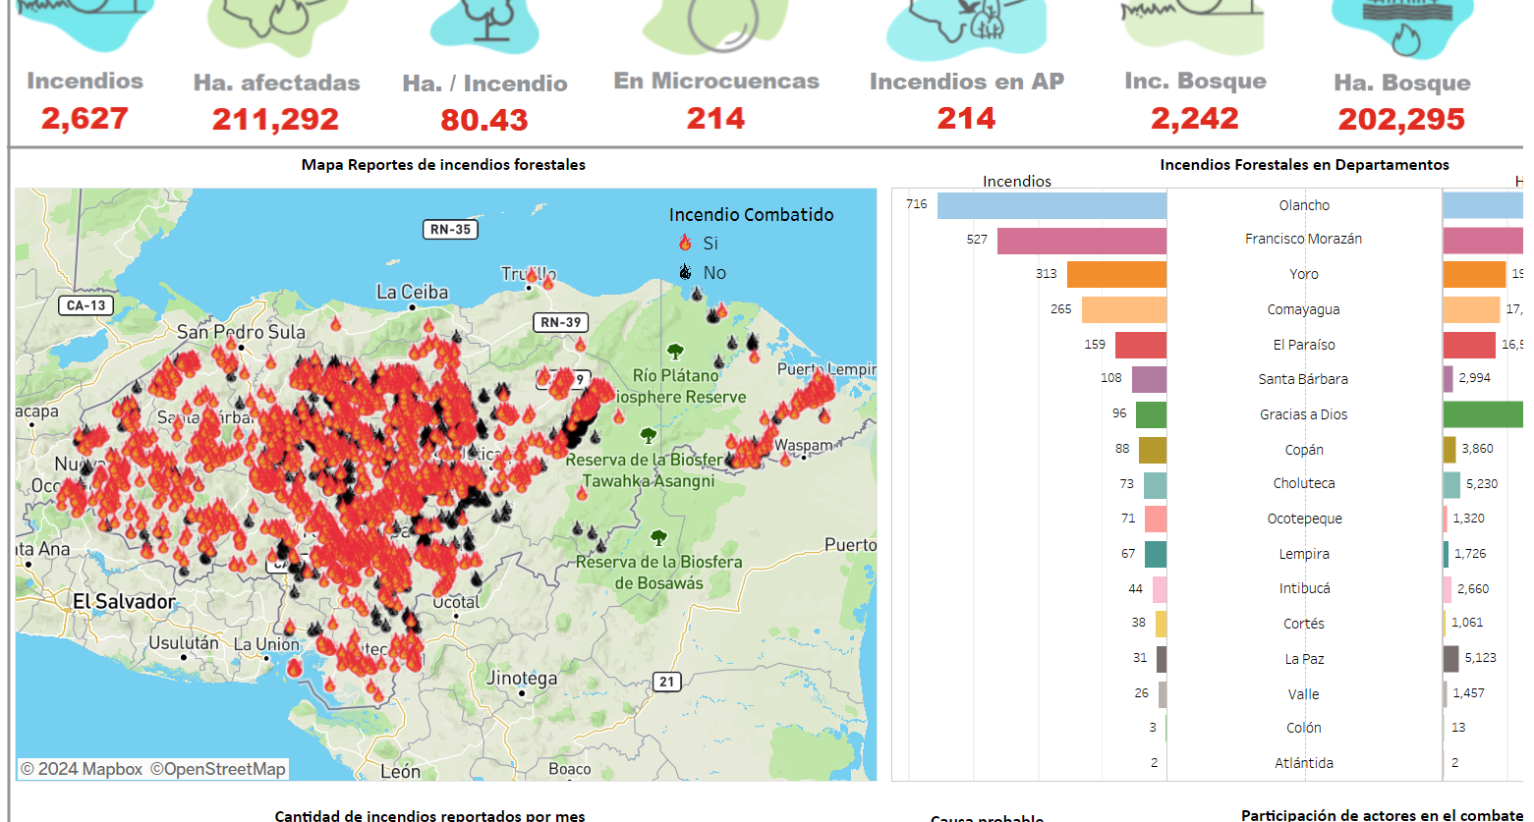Click the Inc. Bosque value 2,242
Image resolution: width=1534 pixels, height=822 pixels.
pyautogui.click(x=1195, y=119)
